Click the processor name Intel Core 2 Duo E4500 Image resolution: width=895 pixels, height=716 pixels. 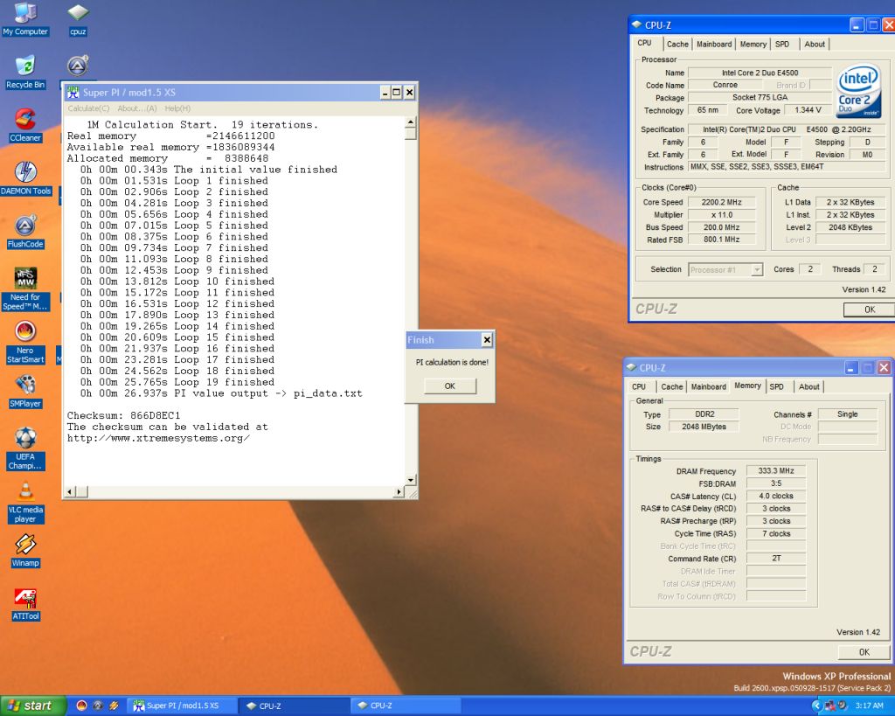pos(760,73)
